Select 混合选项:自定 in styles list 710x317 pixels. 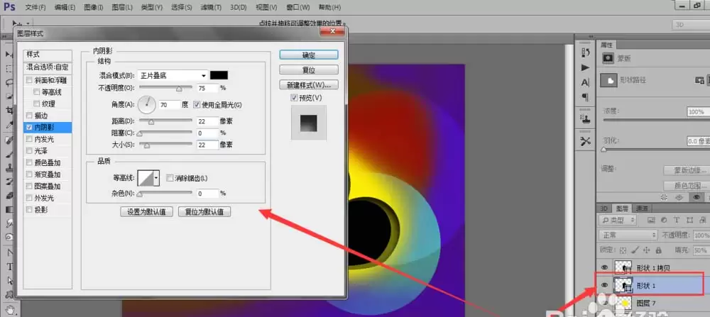(48, 67)
